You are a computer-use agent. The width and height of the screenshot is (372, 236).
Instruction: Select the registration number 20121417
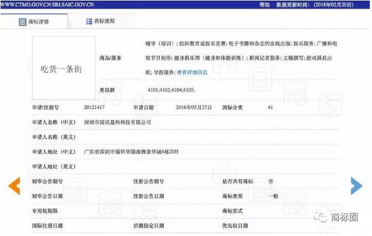[94, 107]
